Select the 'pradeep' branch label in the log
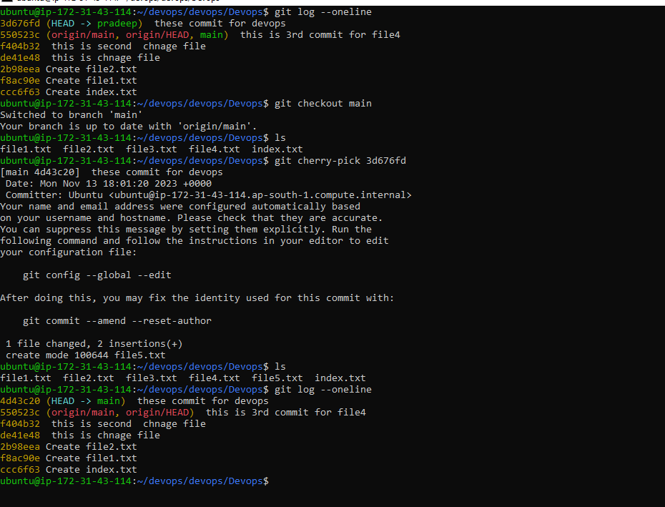The height and width of the screenshot is (507, 665). coord(117,24)
